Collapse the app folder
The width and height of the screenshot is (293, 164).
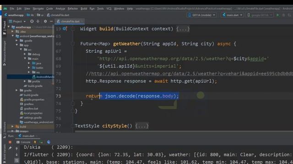tap(17, 45)
